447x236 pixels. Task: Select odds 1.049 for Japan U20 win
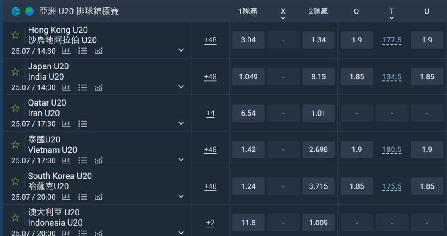(248, 76)
